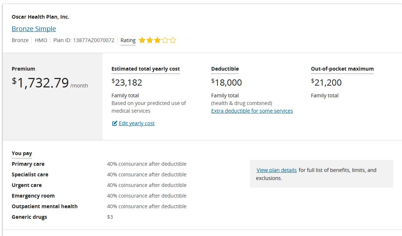Select the $18,000 deductible value
The width and height of the screenshot is (402, 236).
(226, 82)
